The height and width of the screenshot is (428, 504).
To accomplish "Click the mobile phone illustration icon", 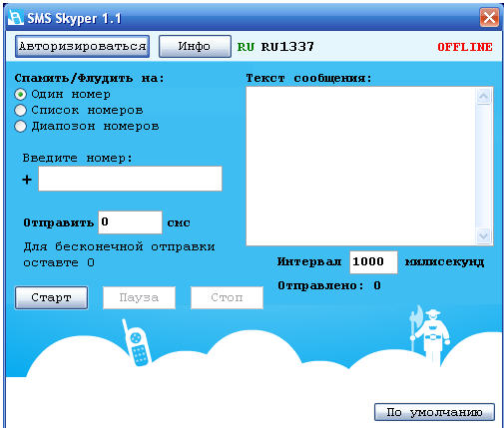I will [x=137, y=343].
